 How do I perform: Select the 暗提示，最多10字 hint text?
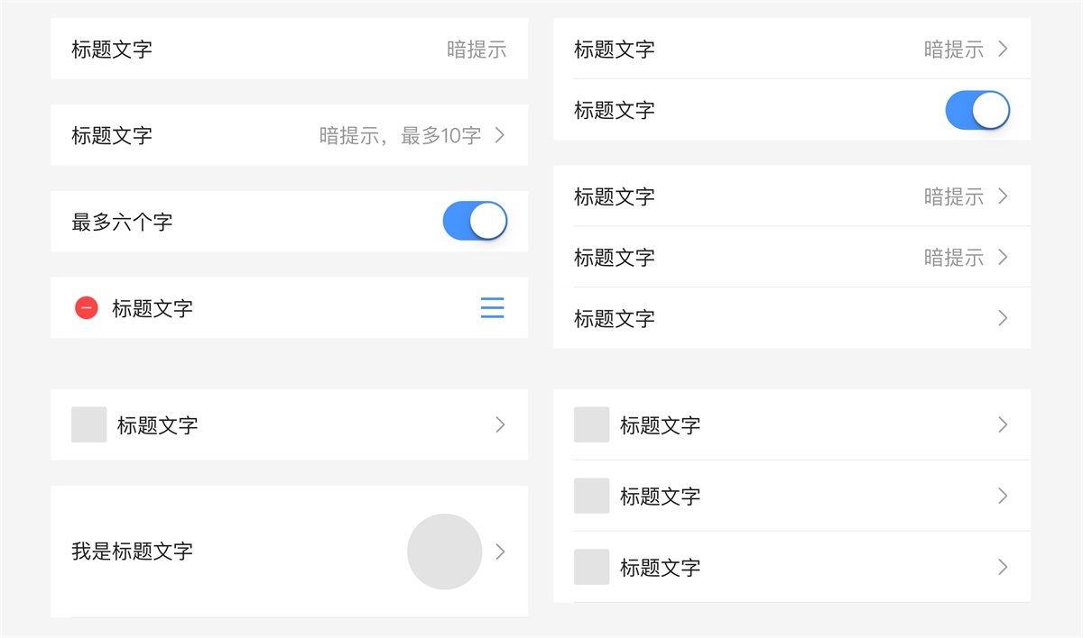pyautogui.click(x=400, y=136)
